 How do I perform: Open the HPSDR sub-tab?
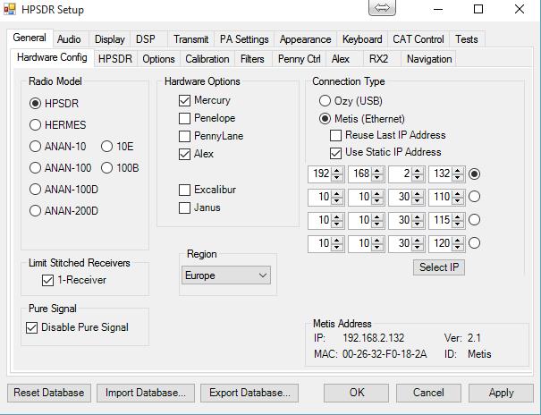click(x=115, y=59)
